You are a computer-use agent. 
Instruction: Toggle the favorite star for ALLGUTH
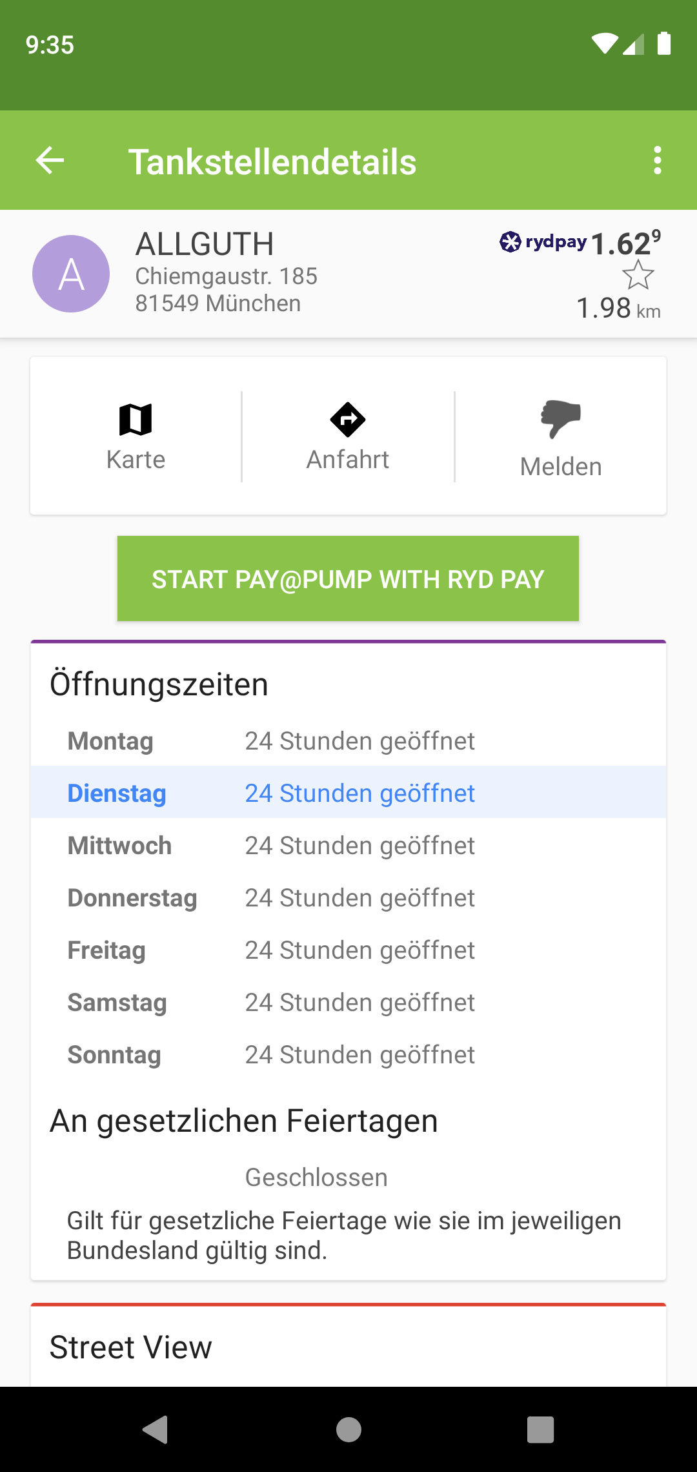pyautogui.click(x=638, y=275)
